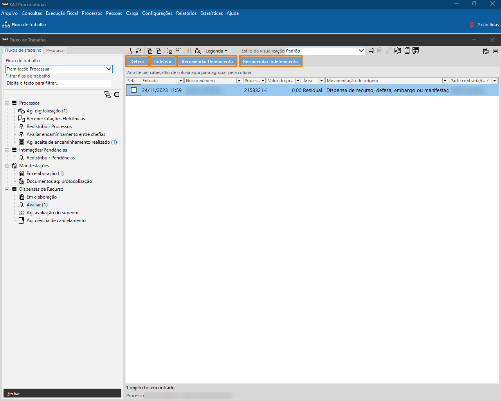501x401 pixels.
Task: Click the refresh icon in the toolbar
Action: click(x=139, y=51)
